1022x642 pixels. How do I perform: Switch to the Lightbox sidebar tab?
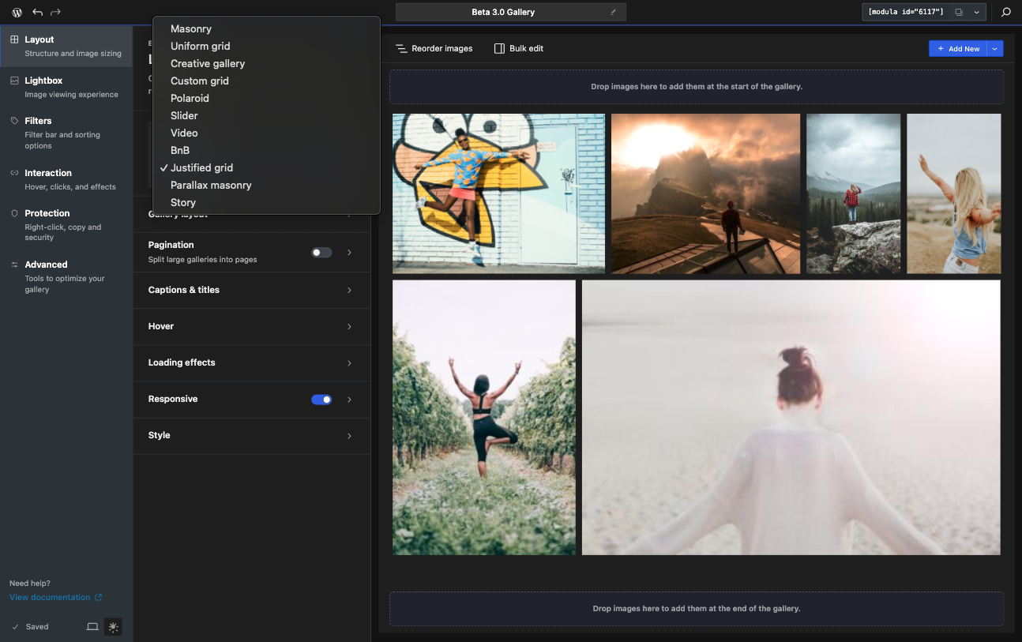[66, 87]
